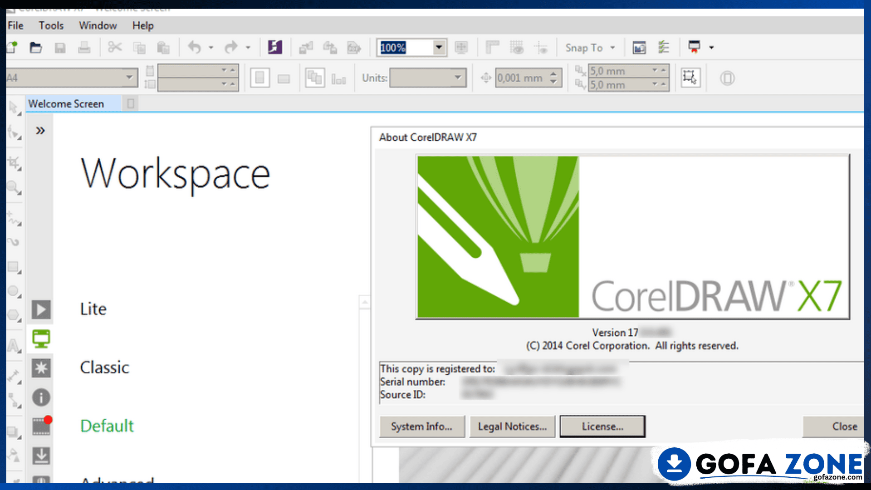Click the System Info... button
Screen dimensions: 871x490
coord(422,426)
